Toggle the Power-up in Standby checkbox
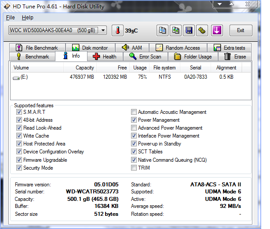Viewport: 270px width, 229px height. click(x=134, y=144)
